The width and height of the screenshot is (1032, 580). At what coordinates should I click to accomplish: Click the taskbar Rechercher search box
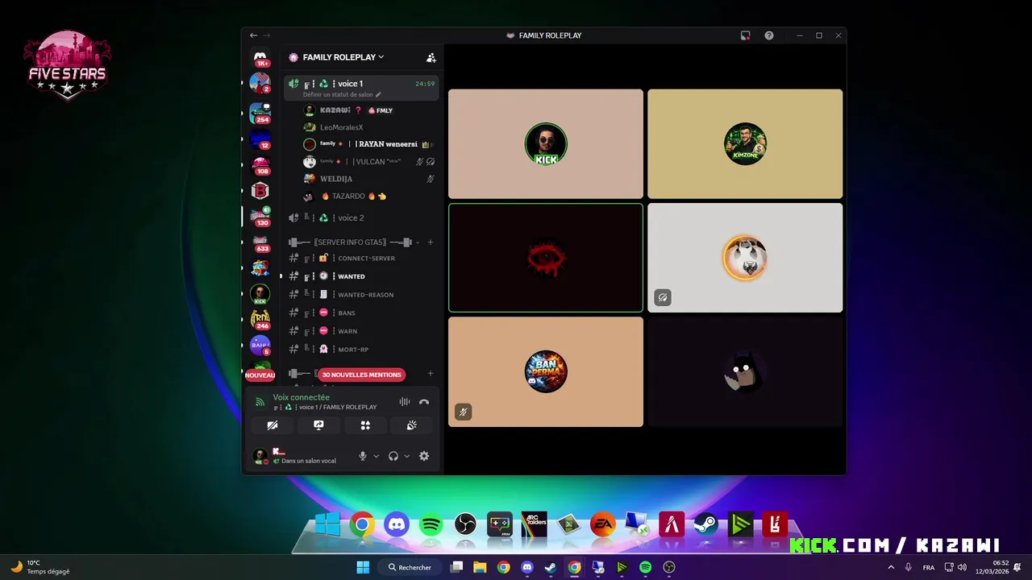(x=411, y=567)
